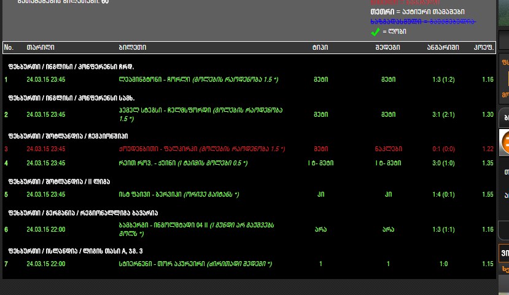Click date '24.03.15 22:00' in row 6
Screen dimensions: 509x295
pyautogui.click(x=46, y=229)
